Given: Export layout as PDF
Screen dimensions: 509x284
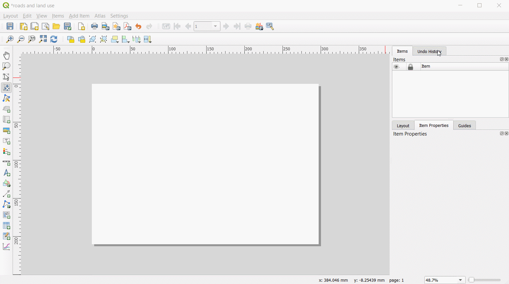Looking at the screenshot, I should tap(127, 27).
